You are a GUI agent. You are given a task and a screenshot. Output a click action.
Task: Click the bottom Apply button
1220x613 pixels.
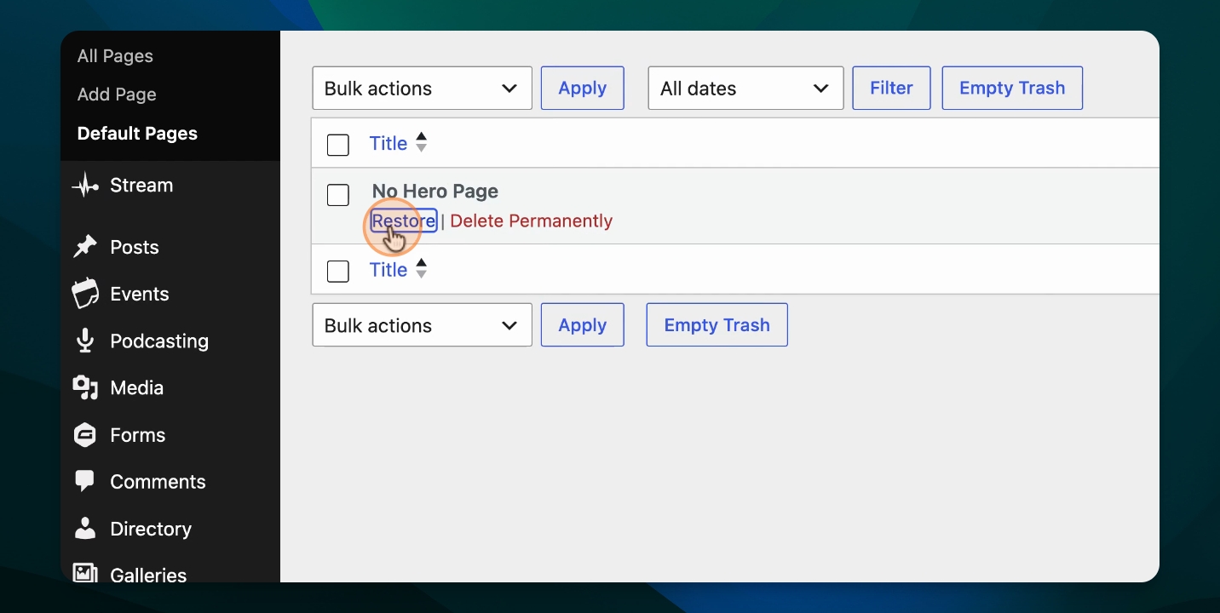coord(583,325)
